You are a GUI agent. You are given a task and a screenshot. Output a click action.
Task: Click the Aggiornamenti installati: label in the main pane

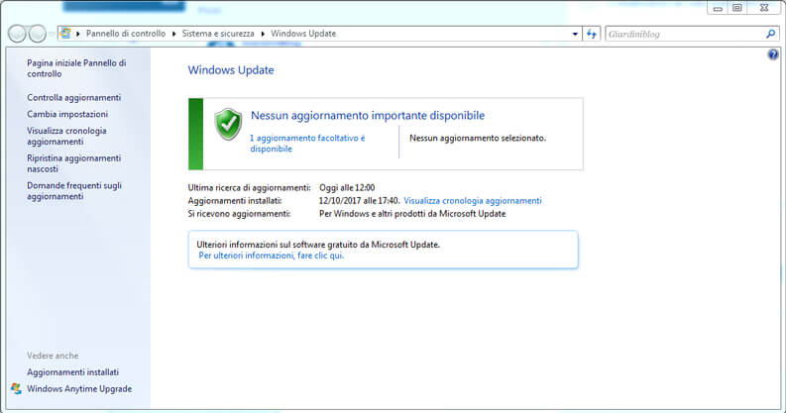[235, 201]
